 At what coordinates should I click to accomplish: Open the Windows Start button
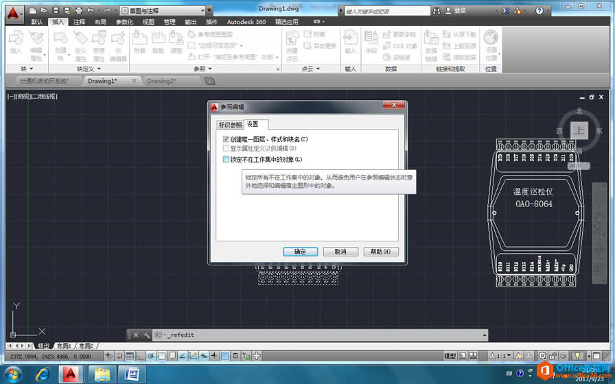12,374
